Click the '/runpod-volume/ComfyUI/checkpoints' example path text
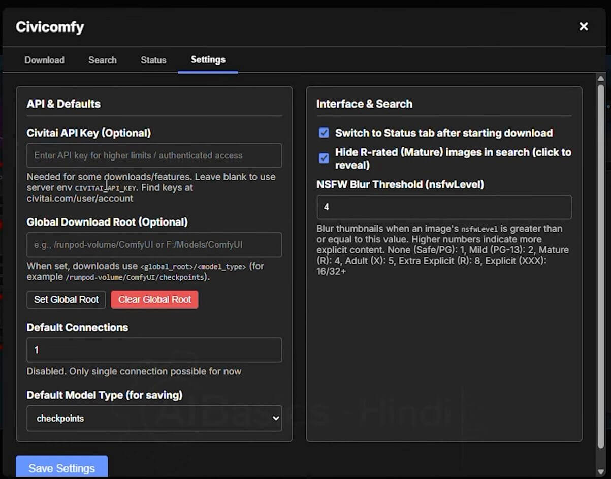Image resolution: width=611 pixels, height=479 pixels. [134, 277]
